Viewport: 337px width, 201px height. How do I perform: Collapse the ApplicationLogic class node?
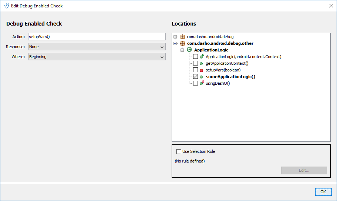click(182, 50)
